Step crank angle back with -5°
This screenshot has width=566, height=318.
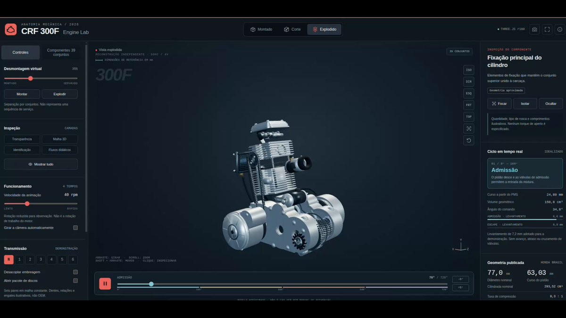tap(460, 279)
